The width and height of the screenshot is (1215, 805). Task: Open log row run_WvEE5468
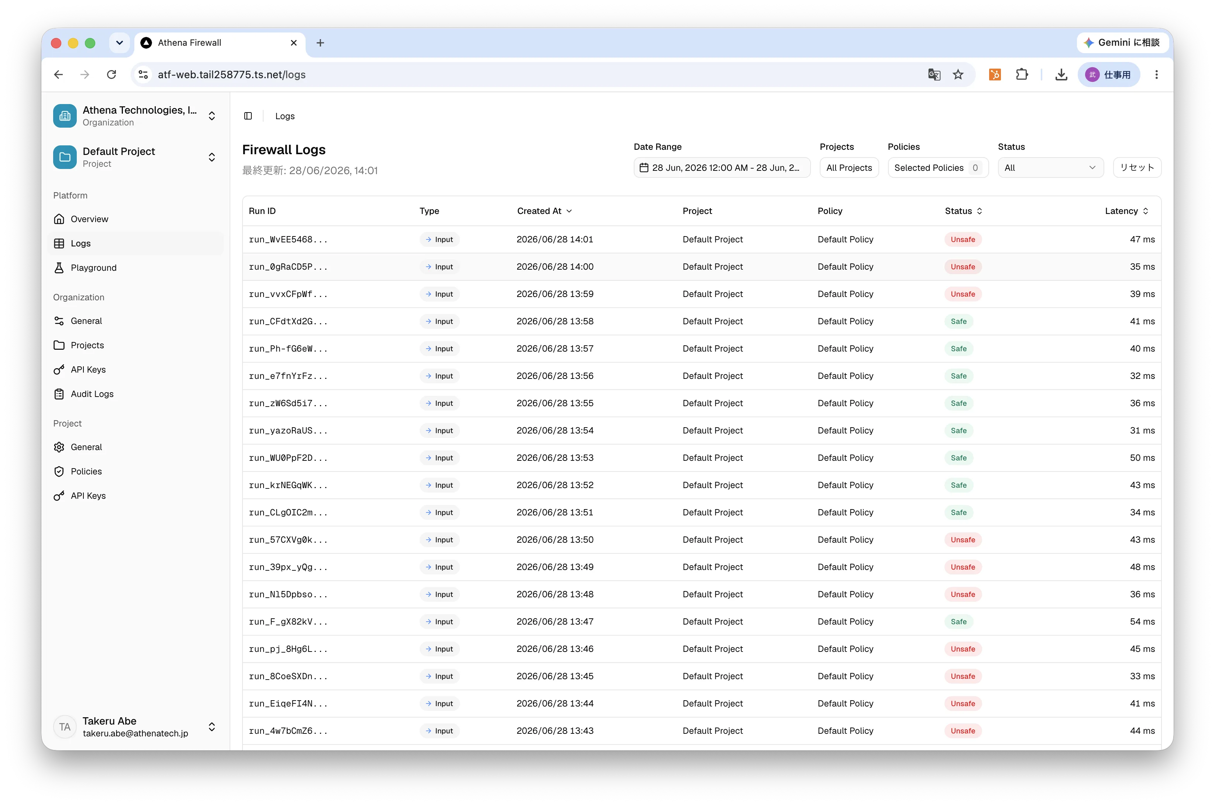click(702, 240)
